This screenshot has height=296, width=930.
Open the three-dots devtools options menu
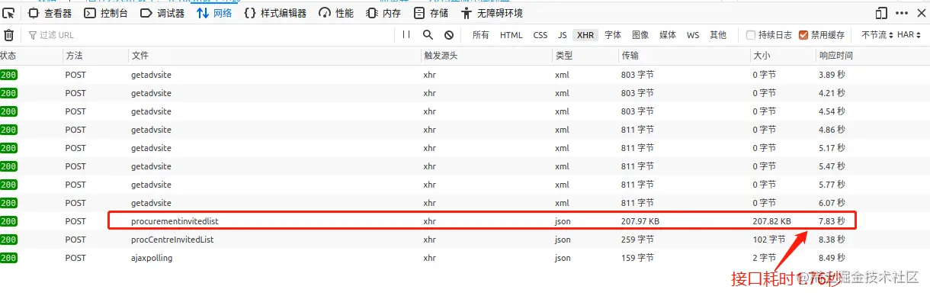coord(901,13)
